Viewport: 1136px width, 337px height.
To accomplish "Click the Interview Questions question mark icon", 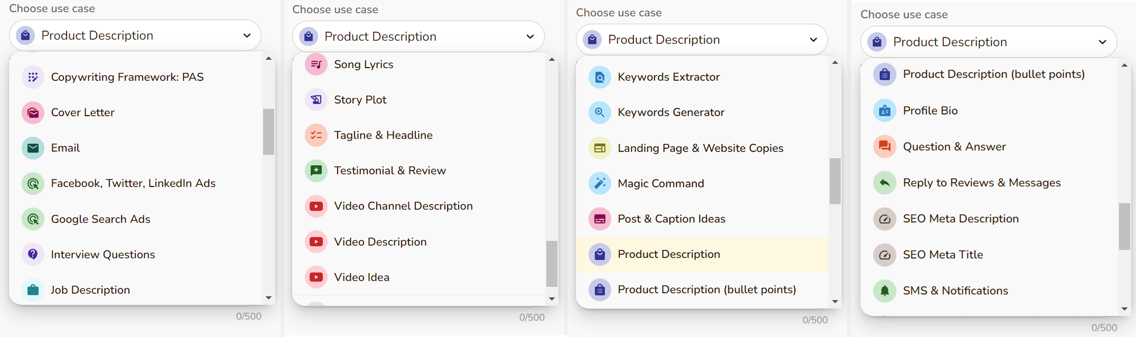I will (x=33, y=255).
